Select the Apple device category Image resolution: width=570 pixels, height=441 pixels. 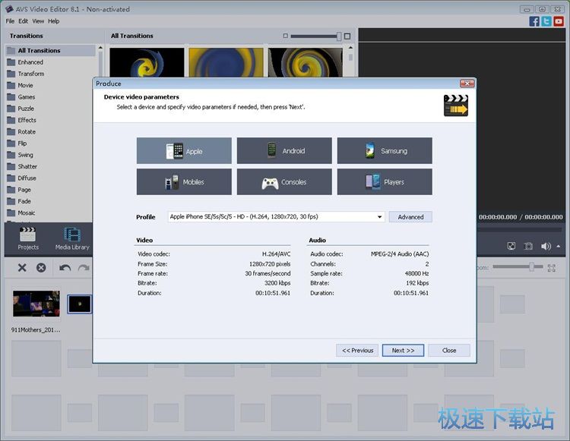184,150
